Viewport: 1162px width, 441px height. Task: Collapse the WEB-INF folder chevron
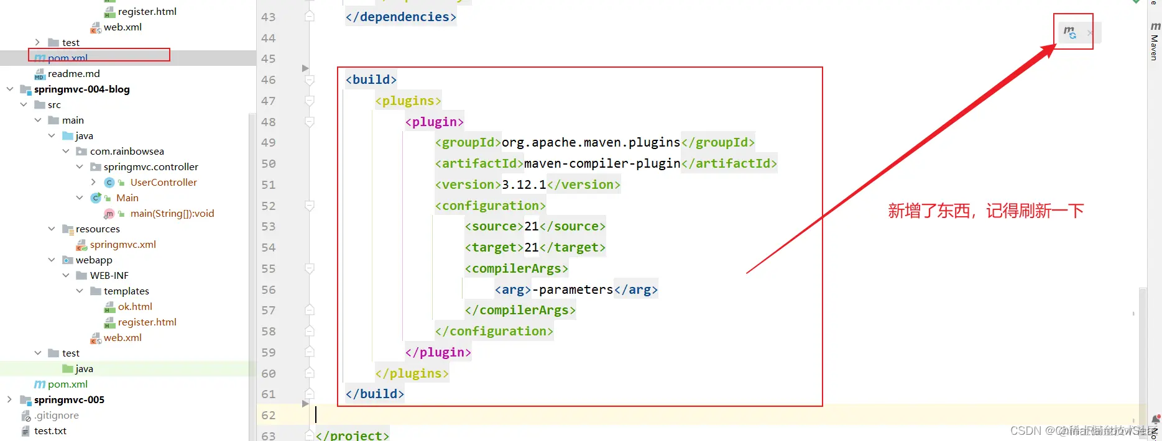pos(66,275)
